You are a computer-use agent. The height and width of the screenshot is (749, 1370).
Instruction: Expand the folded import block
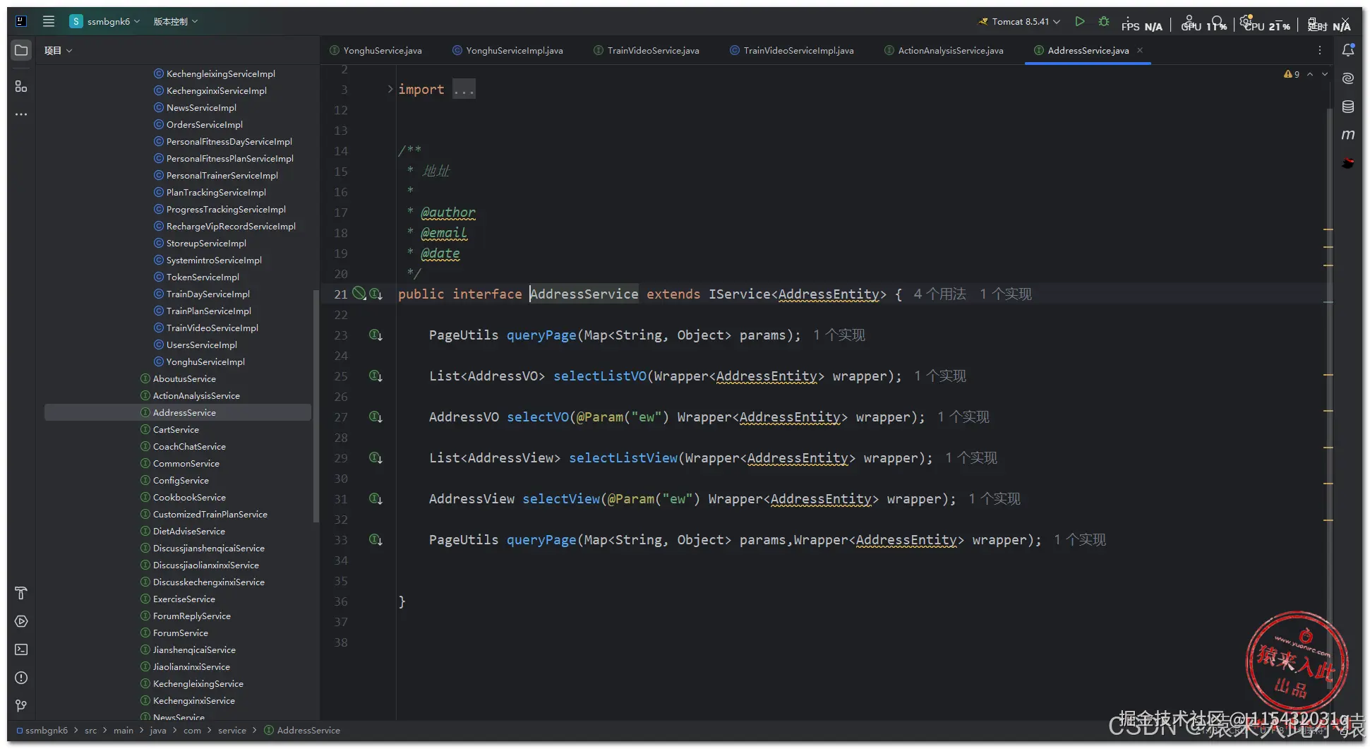coord(390,89)
